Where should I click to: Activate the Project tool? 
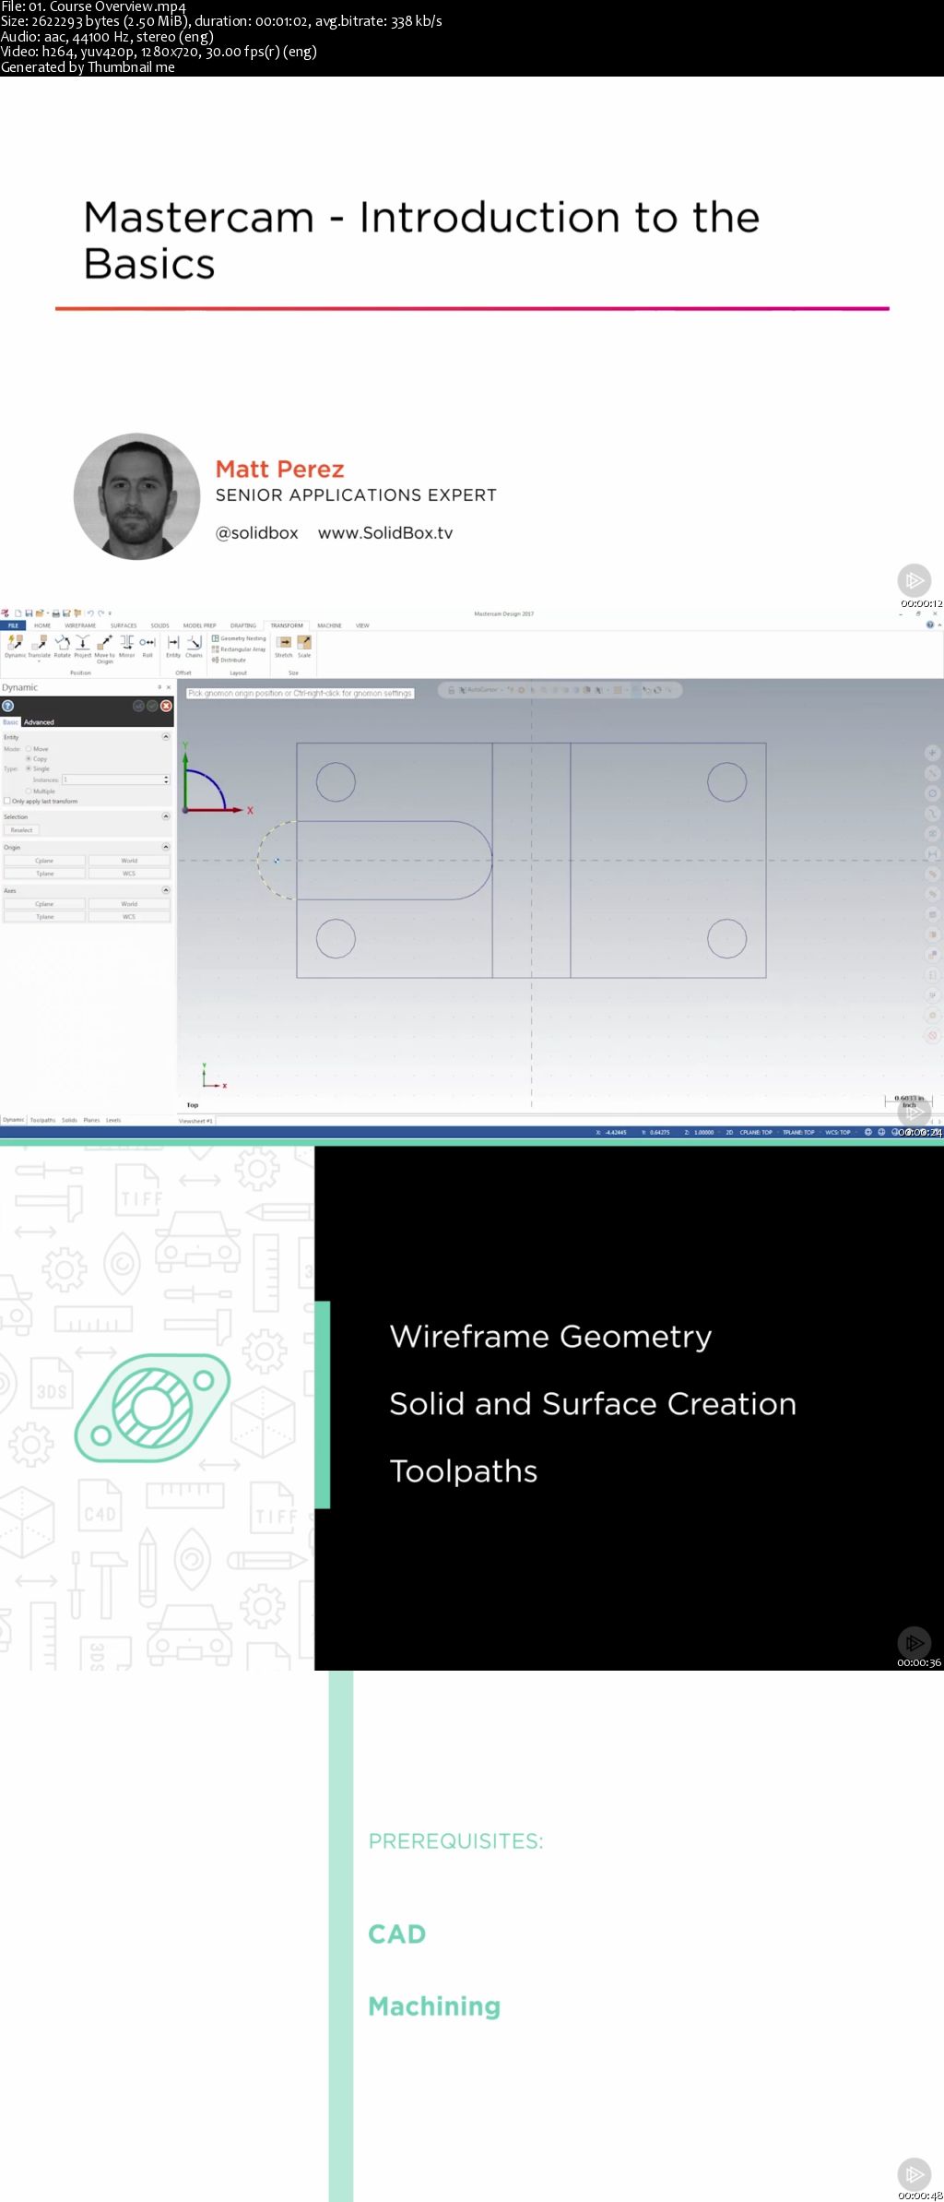pyautogui.click(x=83, y=646)
